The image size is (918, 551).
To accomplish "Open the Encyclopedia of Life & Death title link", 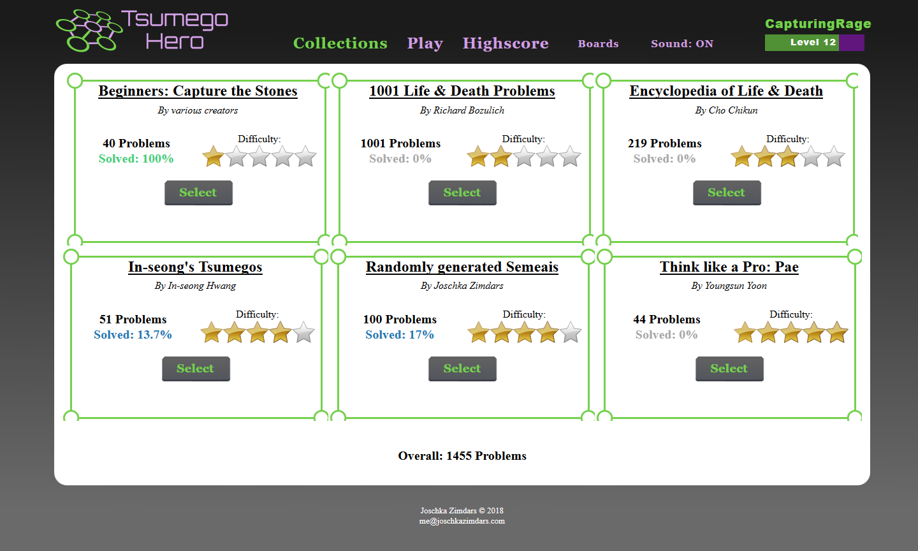I will pos(725,91).
